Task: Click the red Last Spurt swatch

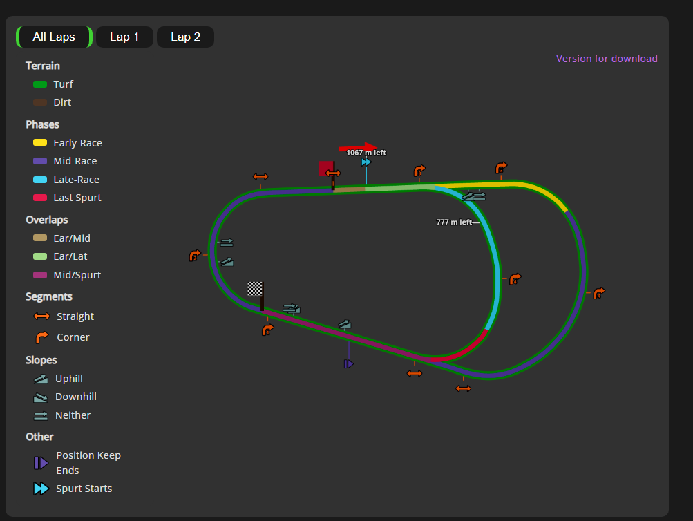Action: (x=40, y=198)
